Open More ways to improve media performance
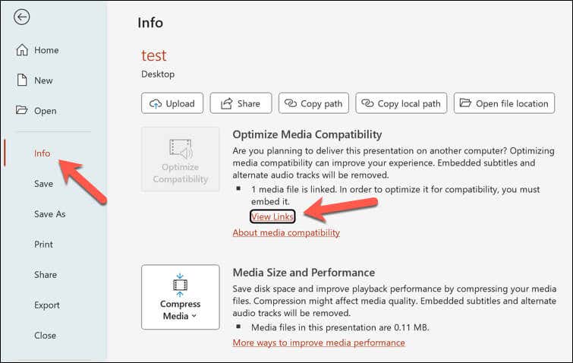This screenshot has width=573, height=363. coord(319,342)
